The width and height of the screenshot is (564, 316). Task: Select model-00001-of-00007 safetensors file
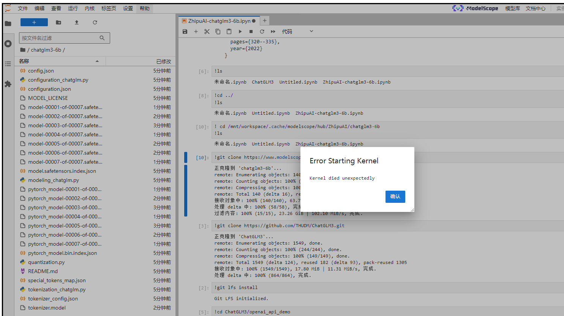tap(95, 107)
